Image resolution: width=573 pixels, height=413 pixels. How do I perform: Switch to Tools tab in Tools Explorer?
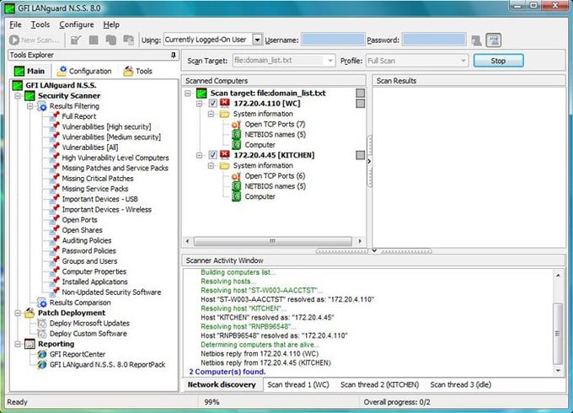[138, 71]
